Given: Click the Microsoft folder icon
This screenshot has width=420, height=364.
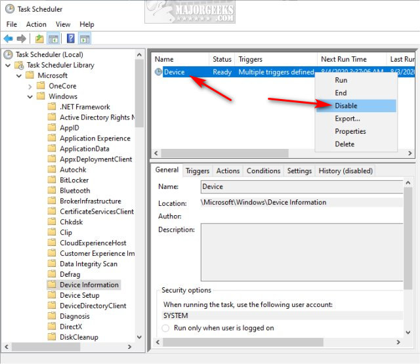Looking at the screenshot, I should [x=30, y=75].
